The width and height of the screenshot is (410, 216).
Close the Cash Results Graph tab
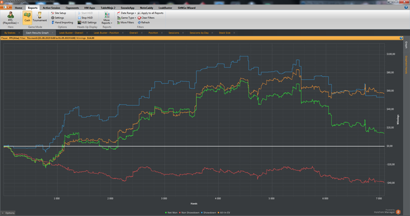tap(53, 33)
